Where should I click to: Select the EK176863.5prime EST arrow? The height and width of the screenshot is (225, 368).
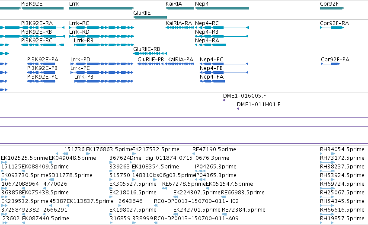(88, 154)
